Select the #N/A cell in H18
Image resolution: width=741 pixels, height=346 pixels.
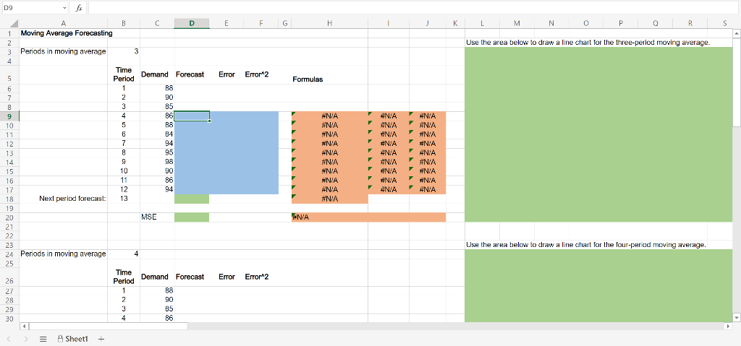pyautogui.click(x=329, y=199)
